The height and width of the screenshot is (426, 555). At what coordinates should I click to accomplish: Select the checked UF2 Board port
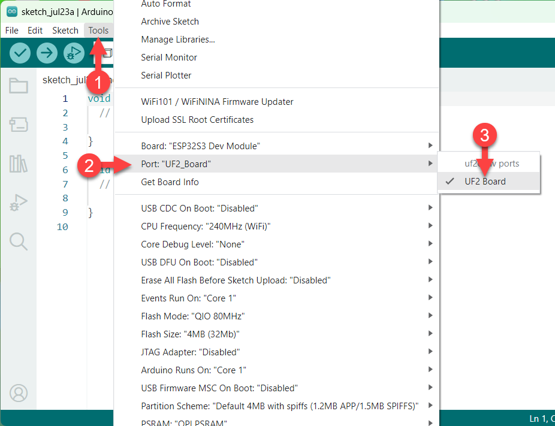coord(488,182)
